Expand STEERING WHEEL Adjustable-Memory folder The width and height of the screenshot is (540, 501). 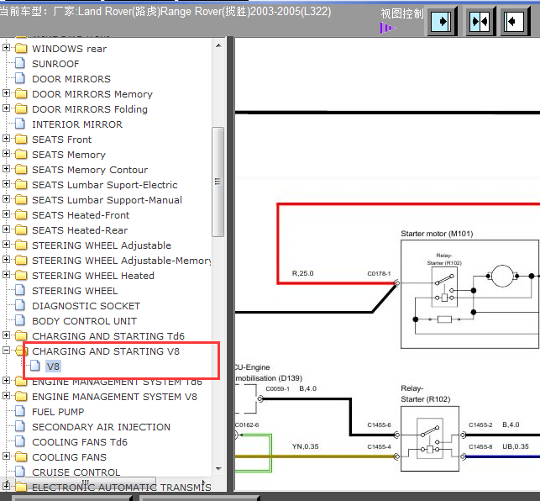point(6,259)
